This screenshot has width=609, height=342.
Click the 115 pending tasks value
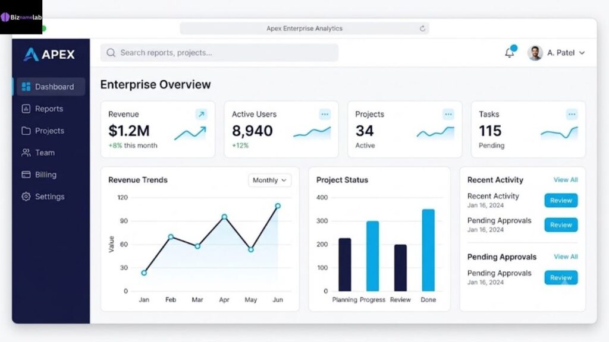click(x=490, y=131)
